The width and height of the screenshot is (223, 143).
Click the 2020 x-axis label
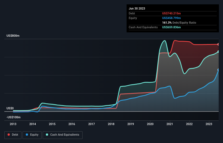pyautogui.click(x=150, y=124)
